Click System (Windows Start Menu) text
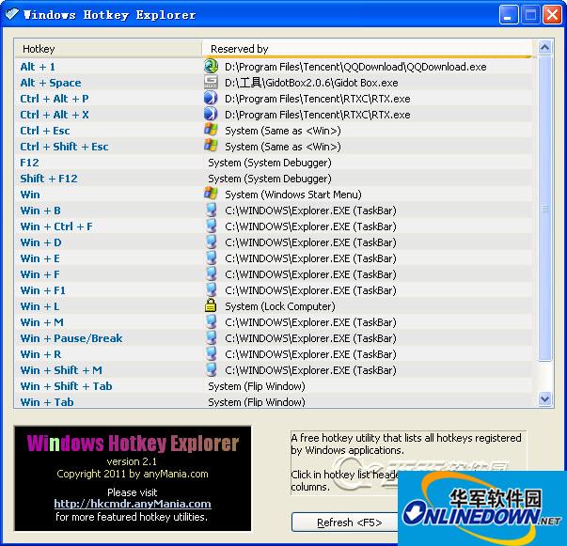Screen dimensions: 567x546 point(292,194)
